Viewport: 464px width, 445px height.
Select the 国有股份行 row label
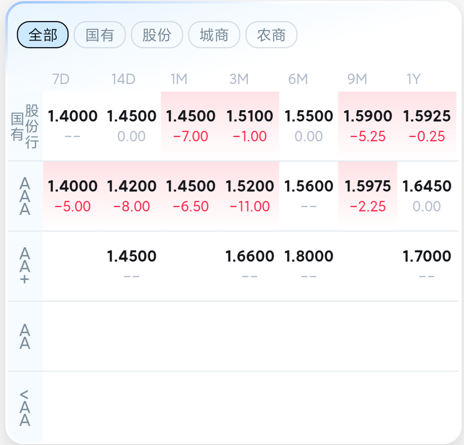pos(25,127)
